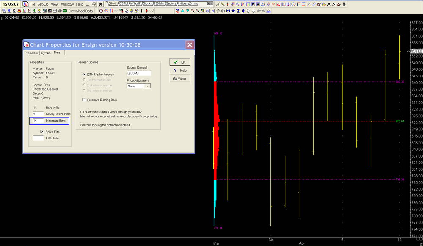Click the first magnifier zoom icon
The height and width of the screenshot is (246, 423).
click(192, 11)
